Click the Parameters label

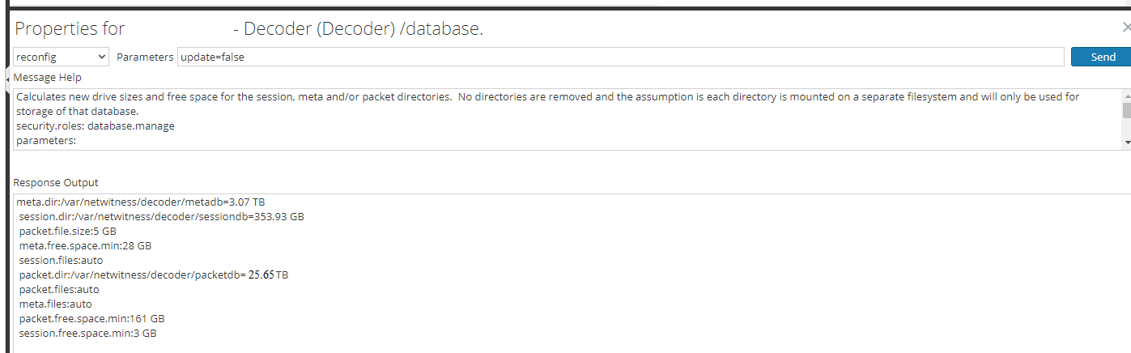[145, 57]
